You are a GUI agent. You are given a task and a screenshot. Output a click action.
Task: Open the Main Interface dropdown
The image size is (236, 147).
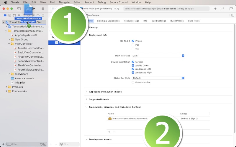coord(158,56)
